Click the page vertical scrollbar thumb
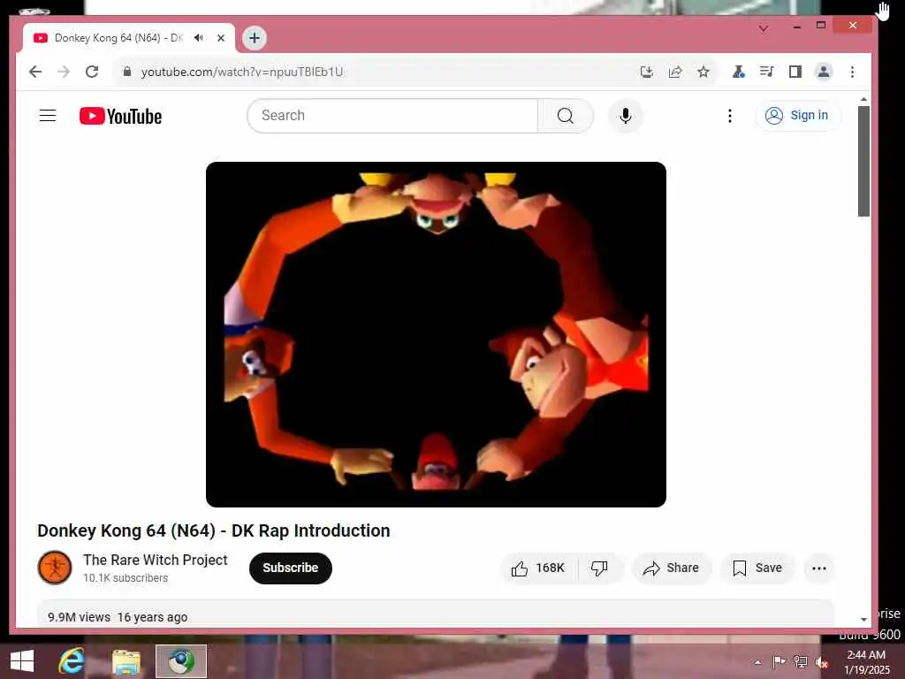The height and width of the screenshot is (679, 905). pyautogui.click(x=863, y=162)
